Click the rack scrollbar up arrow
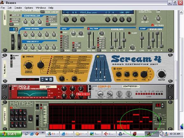This screenshot has height=138, width=184. tap(181, 12)
